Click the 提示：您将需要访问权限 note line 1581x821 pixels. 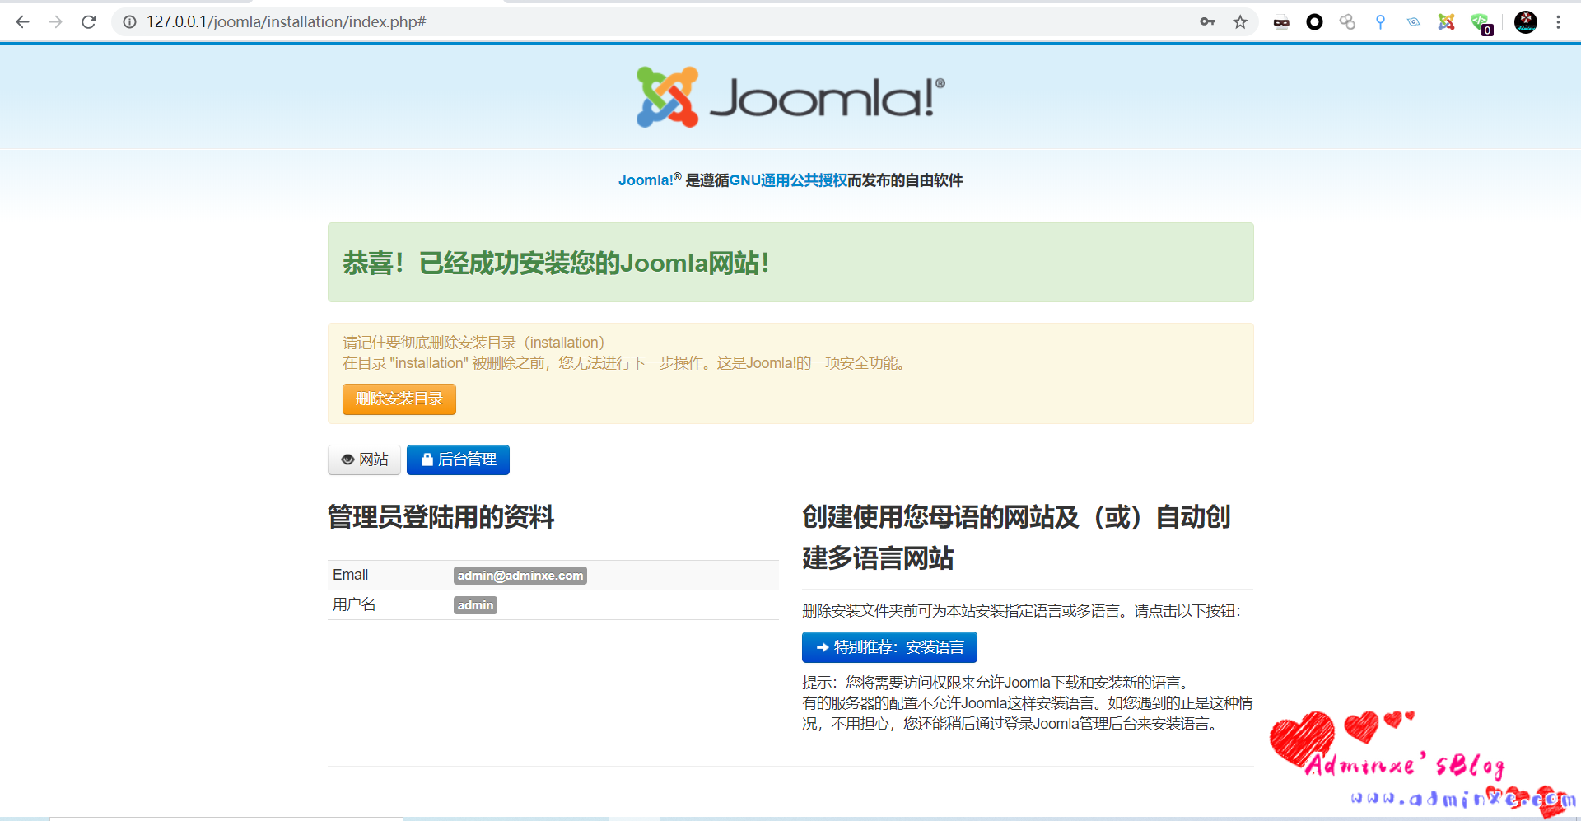click(x=996, y=683)
